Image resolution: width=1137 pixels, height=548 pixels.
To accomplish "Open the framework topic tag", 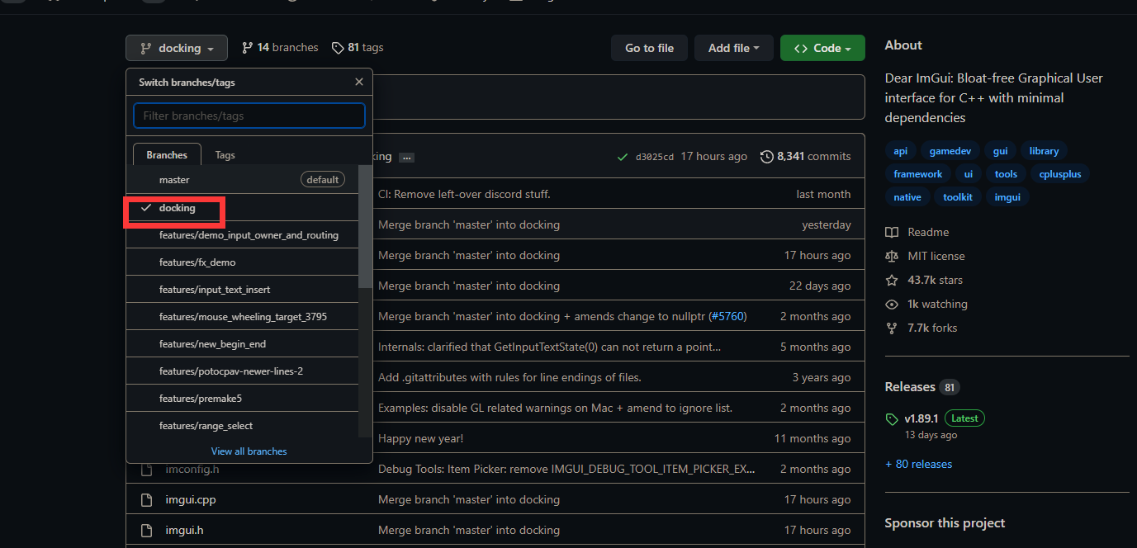I will [x=917, y=174].
